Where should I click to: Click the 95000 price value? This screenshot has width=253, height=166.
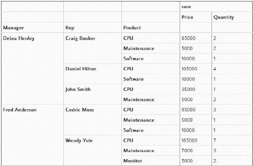click(188, 110)
